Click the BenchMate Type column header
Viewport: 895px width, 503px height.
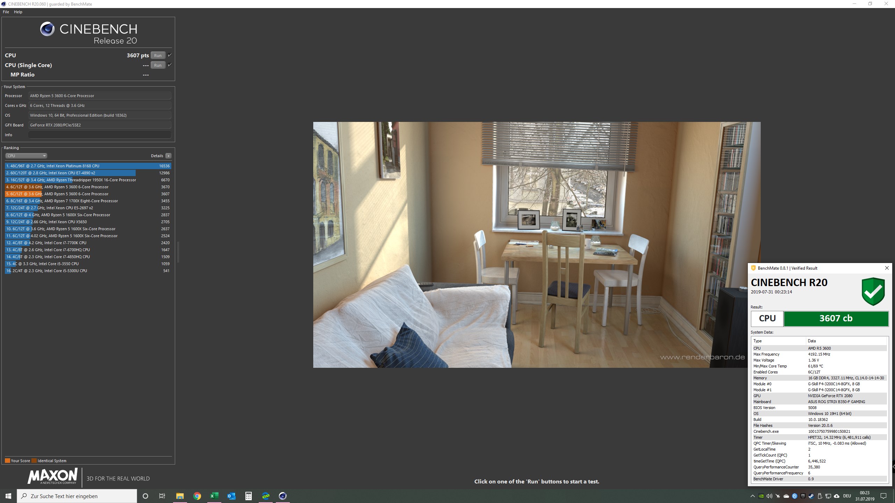coord(779,341)
